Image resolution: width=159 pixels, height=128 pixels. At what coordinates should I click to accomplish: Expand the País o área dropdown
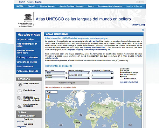pos(55,73)
